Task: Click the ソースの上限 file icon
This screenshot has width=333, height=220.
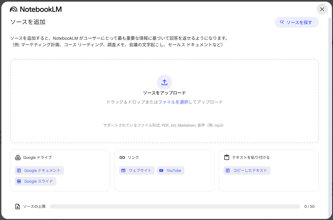Action: 18,206
